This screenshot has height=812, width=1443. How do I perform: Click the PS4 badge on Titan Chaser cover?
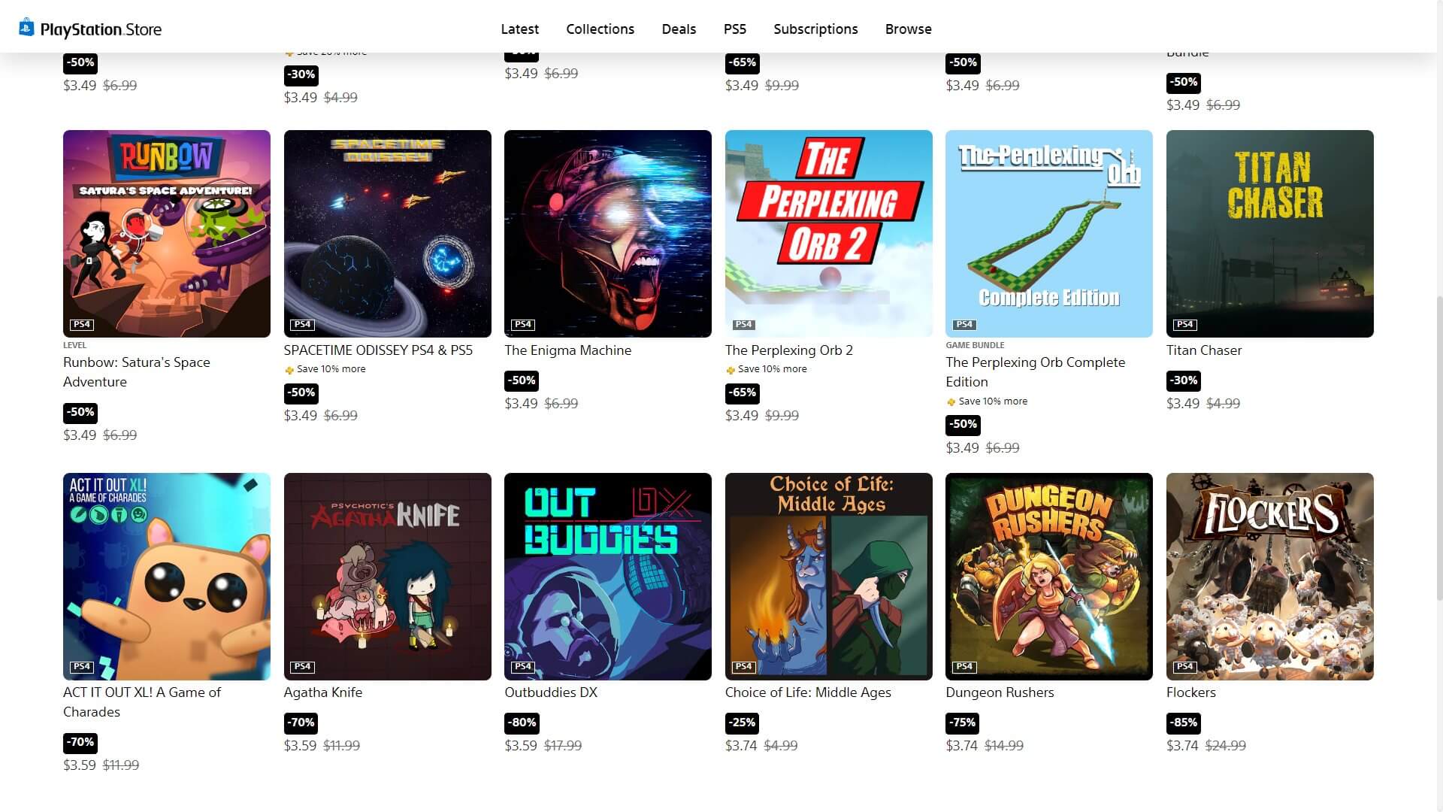pyautogui.click(x=1185, y=324)
